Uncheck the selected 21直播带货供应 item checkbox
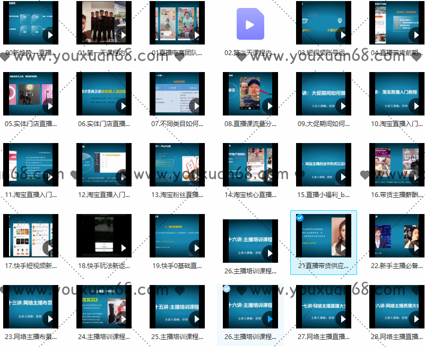This screenshot has height=347, width=425. click(300, 218)
